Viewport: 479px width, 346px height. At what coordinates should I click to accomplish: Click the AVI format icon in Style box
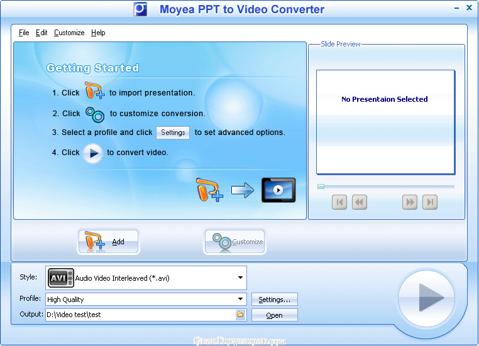(61, 278)
